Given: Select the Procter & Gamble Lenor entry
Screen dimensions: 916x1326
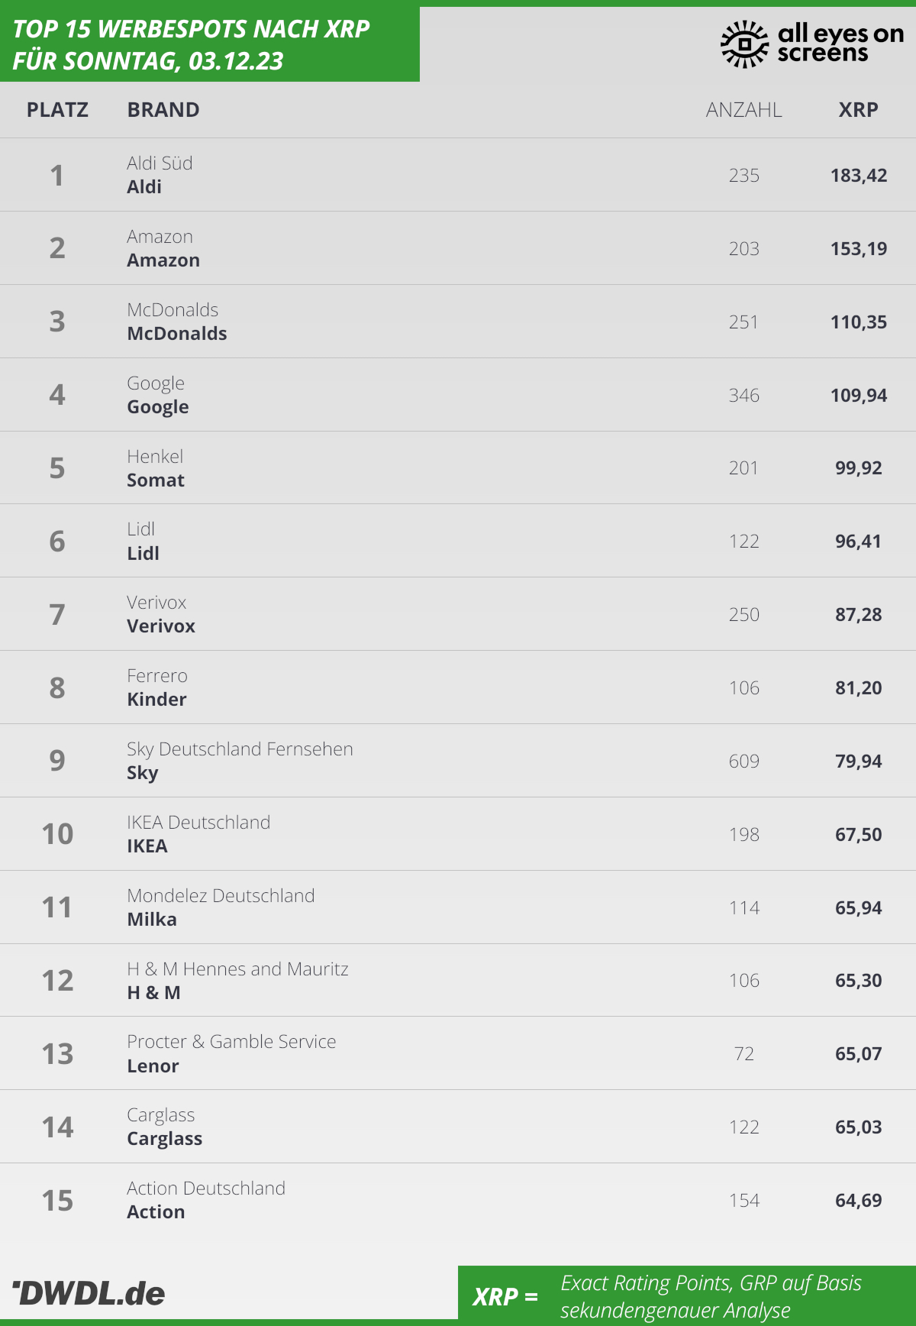Looking at the screenshot, I should tap(231, 1053).
